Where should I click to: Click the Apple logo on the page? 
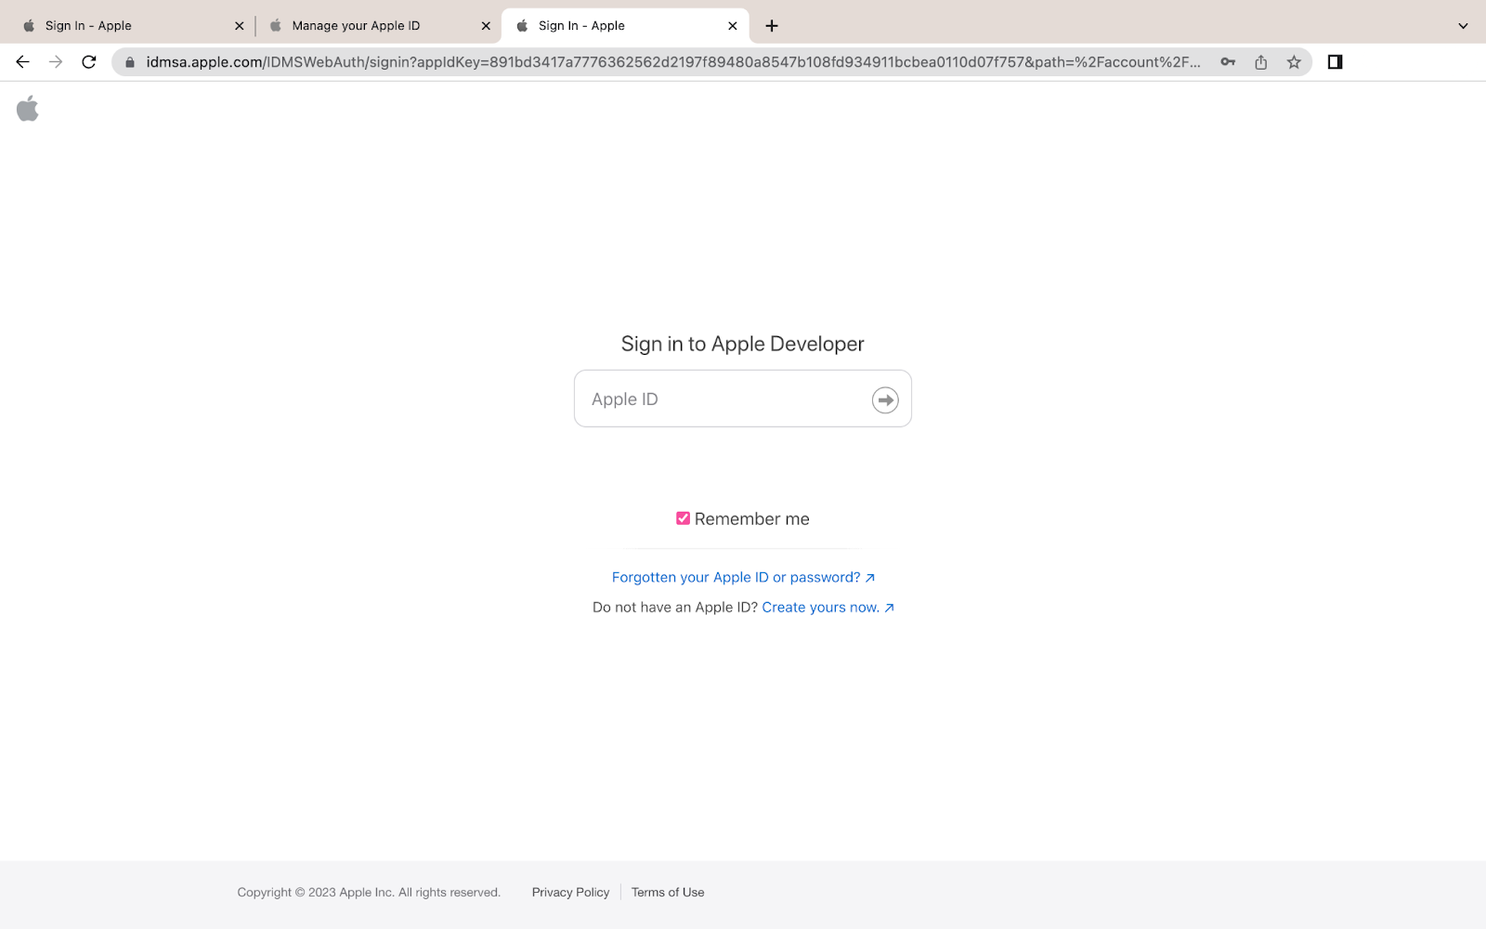point(28,109)
